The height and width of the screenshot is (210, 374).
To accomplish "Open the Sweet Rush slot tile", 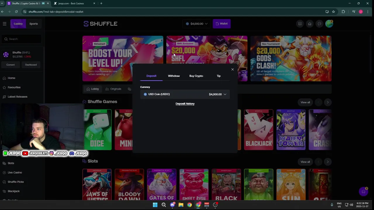I will click(194, 185).
